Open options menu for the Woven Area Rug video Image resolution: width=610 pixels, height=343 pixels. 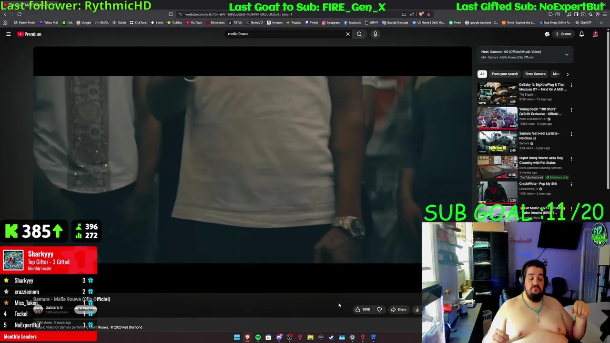click(571, 158)
